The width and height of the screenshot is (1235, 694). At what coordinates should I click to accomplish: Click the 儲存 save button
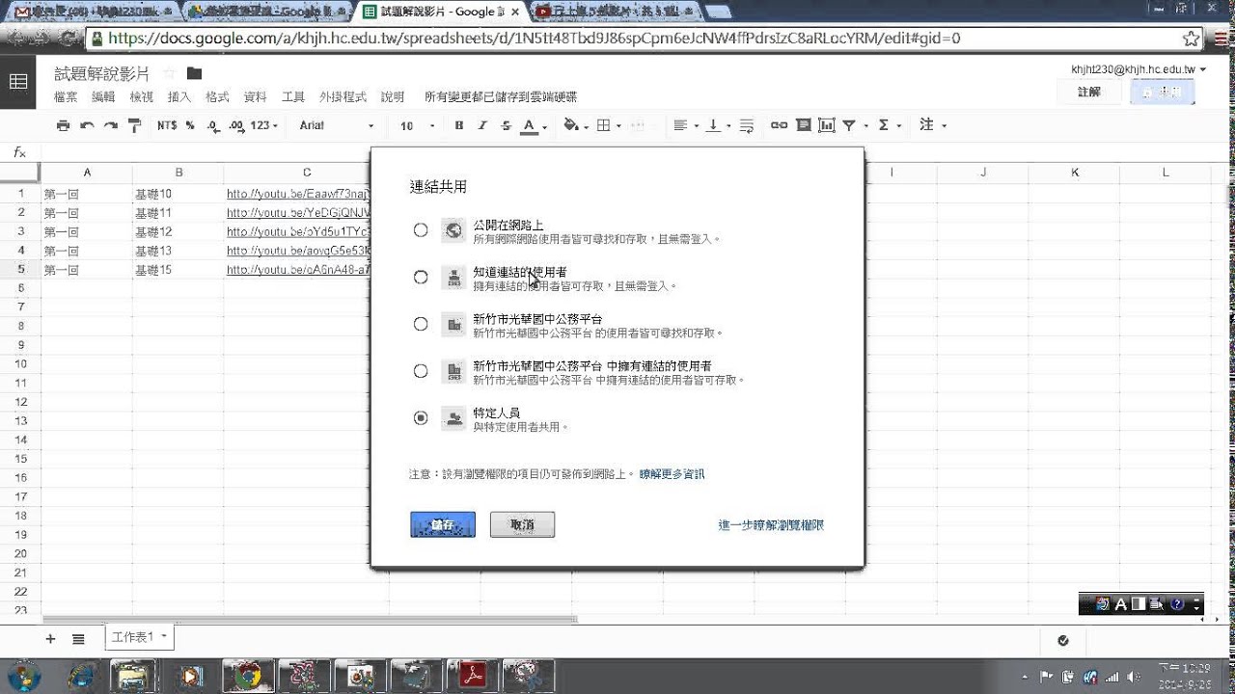pos(443,524)
